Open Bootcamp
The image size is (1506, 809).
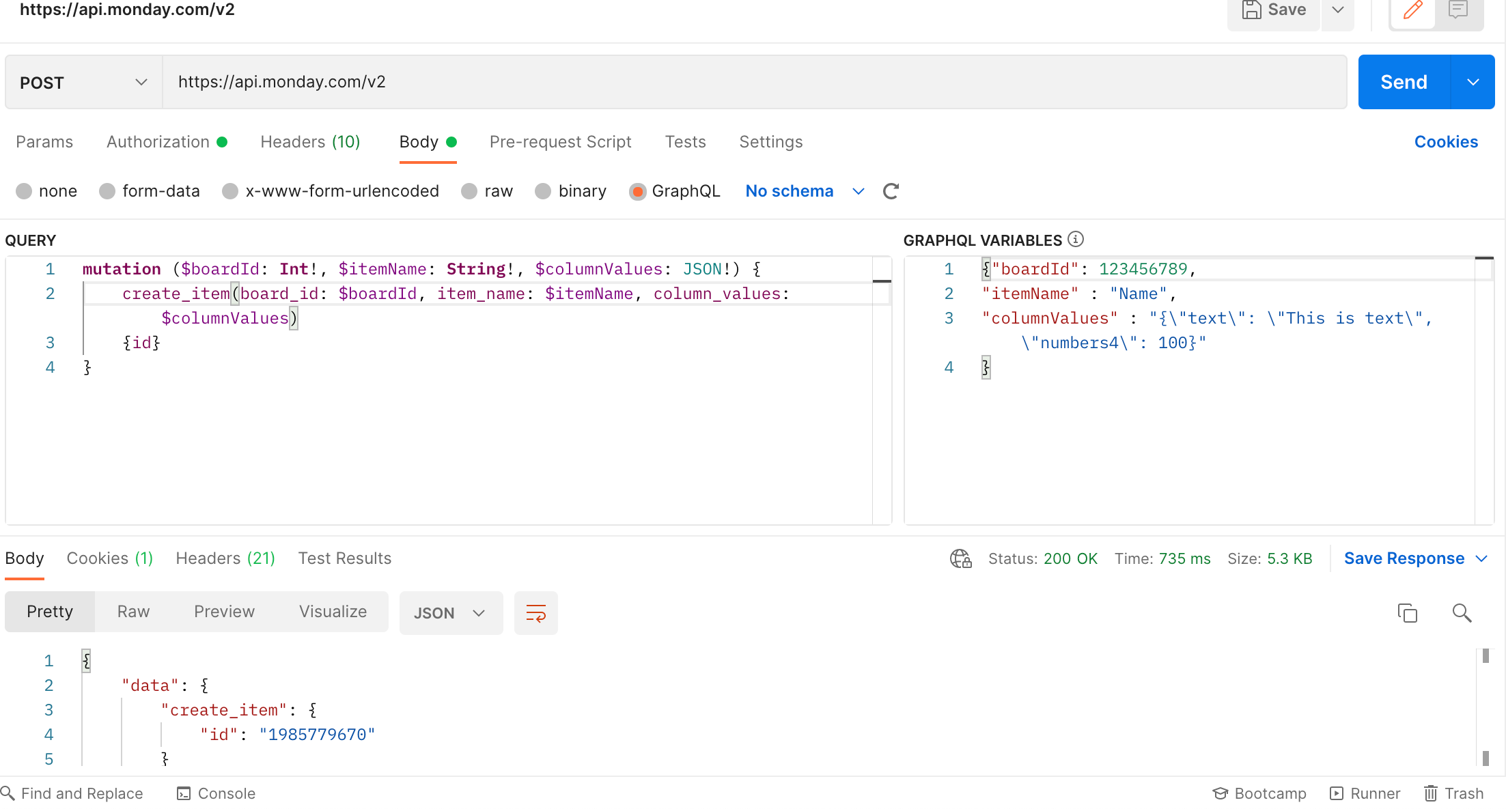click(1259, 793)
